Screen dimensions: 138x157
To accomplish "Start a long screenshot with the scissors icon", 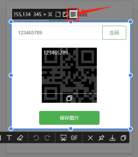I will 63,138.
